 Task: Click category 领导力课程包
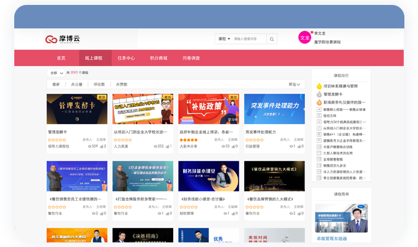point(59,146)
